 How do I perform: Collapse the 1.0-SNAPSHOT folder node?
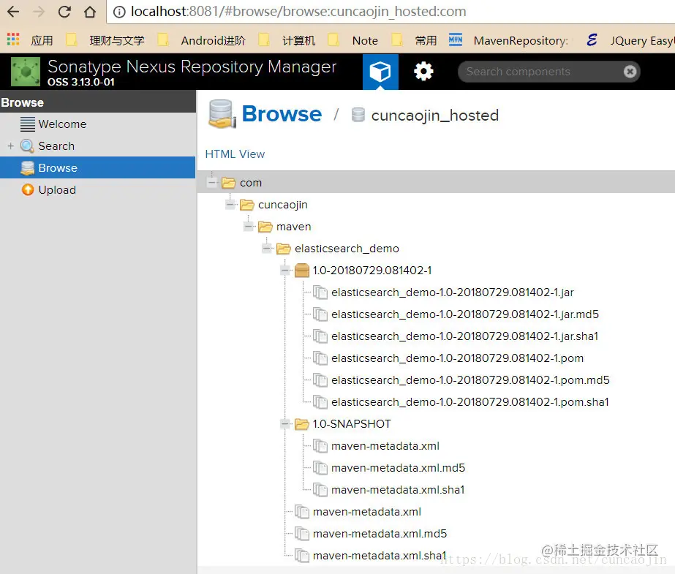tap(284, 424)
